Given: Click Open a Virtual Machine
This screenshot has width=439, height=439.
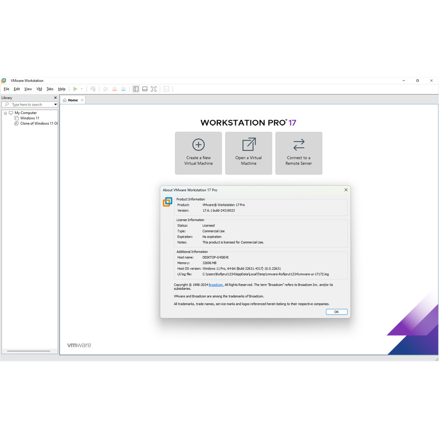Looking at the screenshot, I should (249, 153).
